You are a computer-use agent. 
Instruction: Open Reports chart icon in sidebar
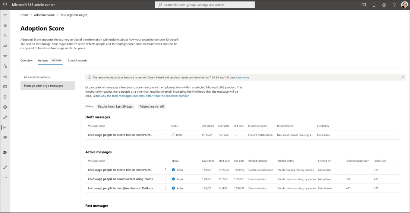(x=5, y=127)
